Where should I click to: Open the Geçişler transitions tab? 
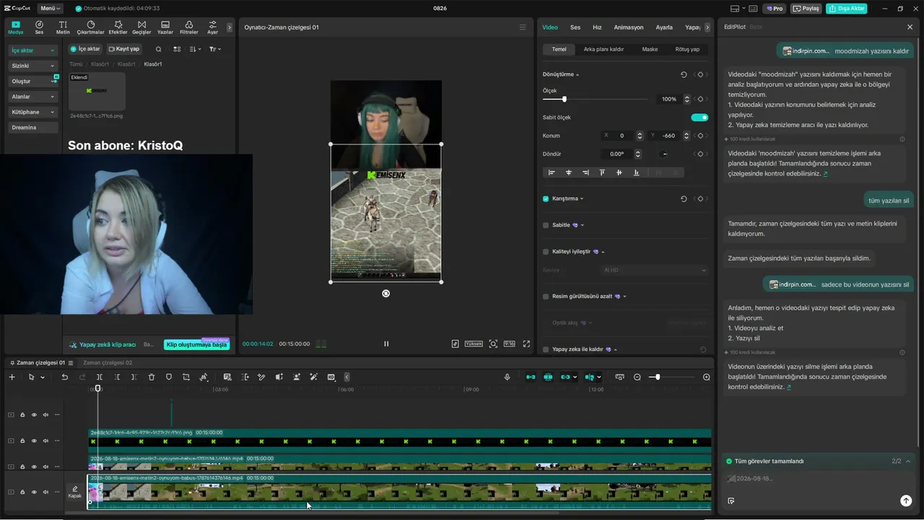141,27
